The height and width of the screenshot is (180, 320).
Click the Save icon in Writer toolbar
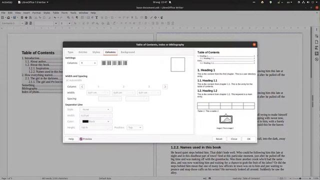click(14, 18)
